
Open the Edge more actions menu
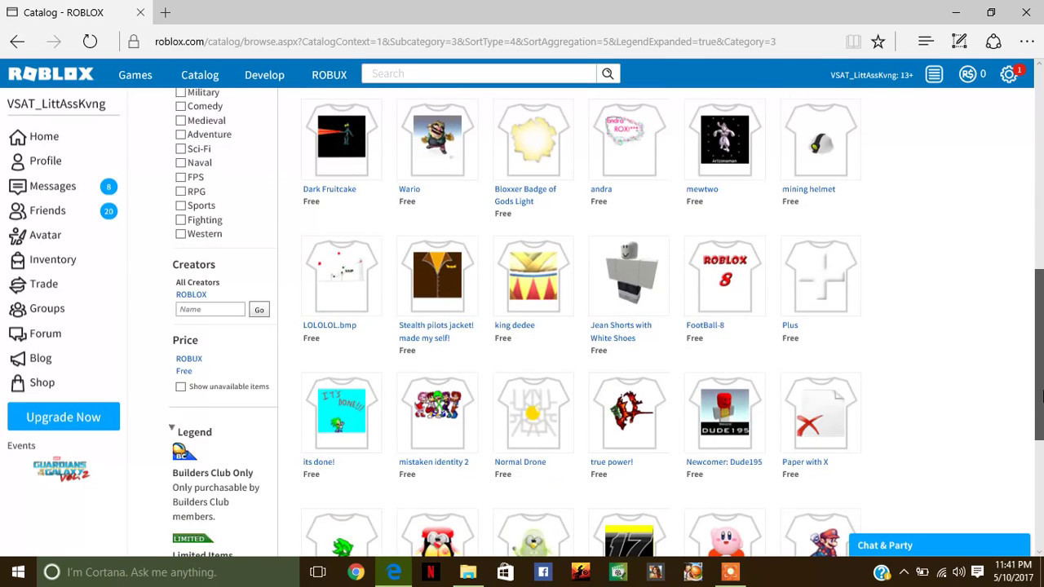tap(1027, 42)
